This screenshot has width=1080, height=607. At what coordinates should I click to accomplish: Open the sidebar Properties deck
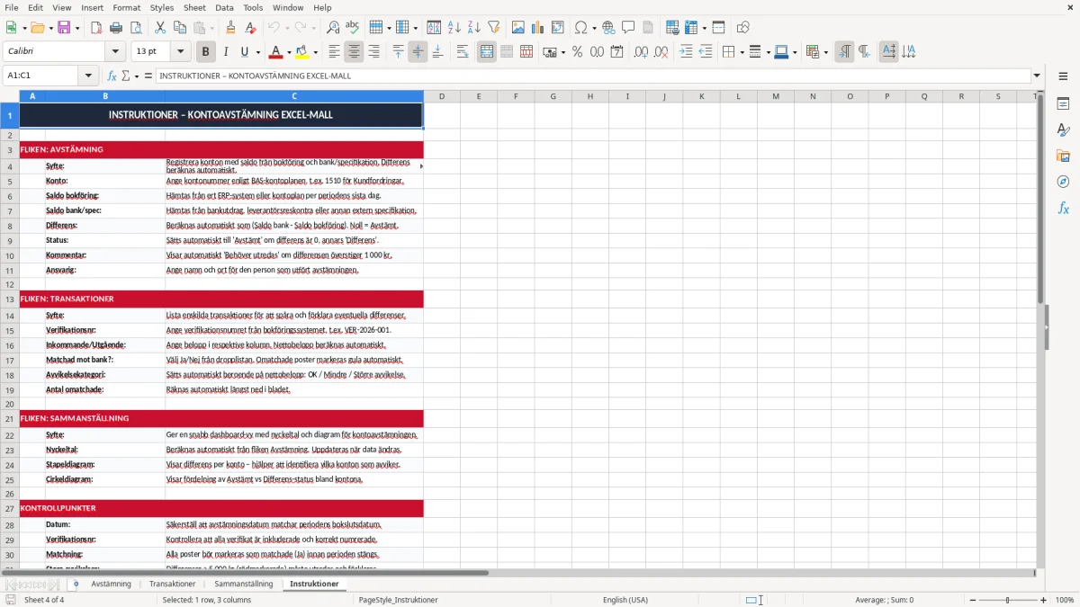point(1063,104)
